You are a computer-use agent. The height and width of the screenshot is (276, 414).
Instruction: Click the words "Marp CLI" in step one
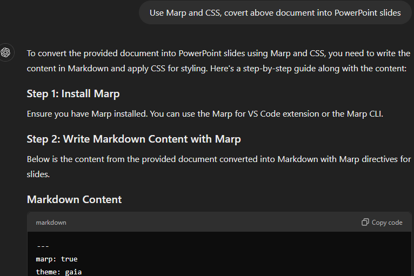(x=364, y=114)
